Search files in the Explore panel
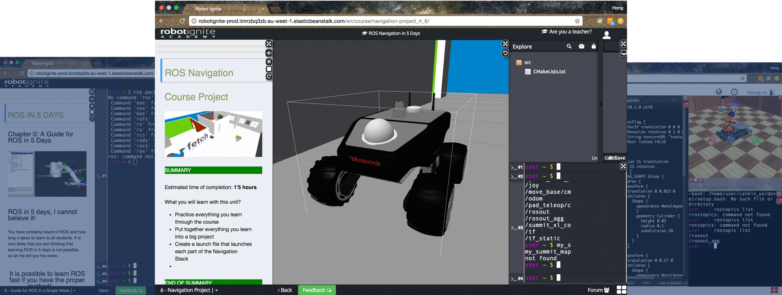This screenshot has width=782, height=295. (569, 46)
